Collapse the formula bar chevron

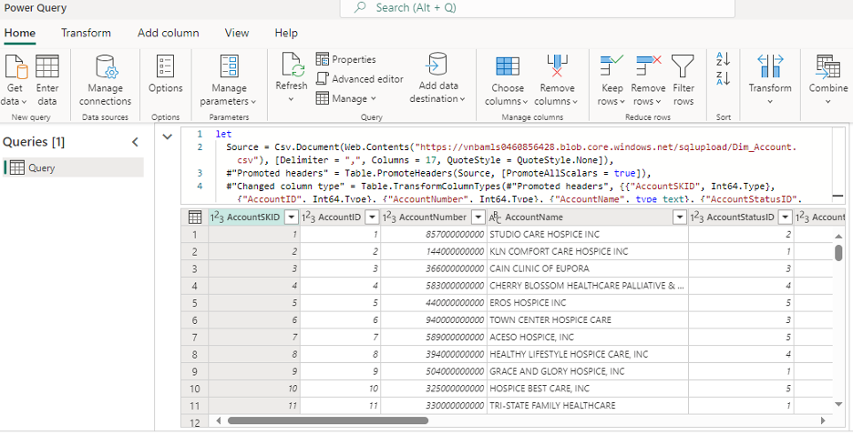click(168, 137)
